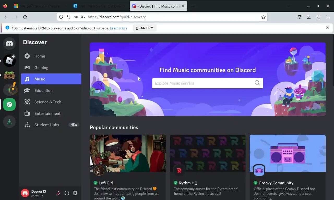Select Entertainment category in Discover
Viewport: 334px width, 200px height.
51,113
